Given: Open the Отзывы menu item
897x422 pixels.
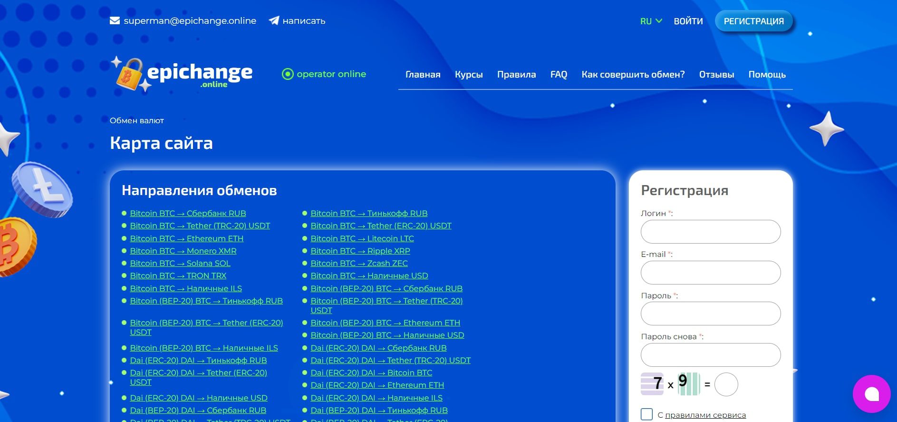Looking at the screenshot, I should pos(716,74).
